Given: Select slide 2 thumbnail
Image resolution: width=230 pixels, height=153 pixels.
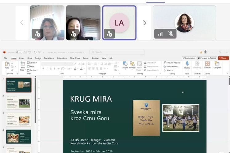Looking at the screenshot, I should pyautogui.click(x=19, y=102).
